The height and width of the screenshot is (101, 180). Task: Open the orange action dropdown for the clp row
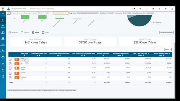tap(17, 64)
